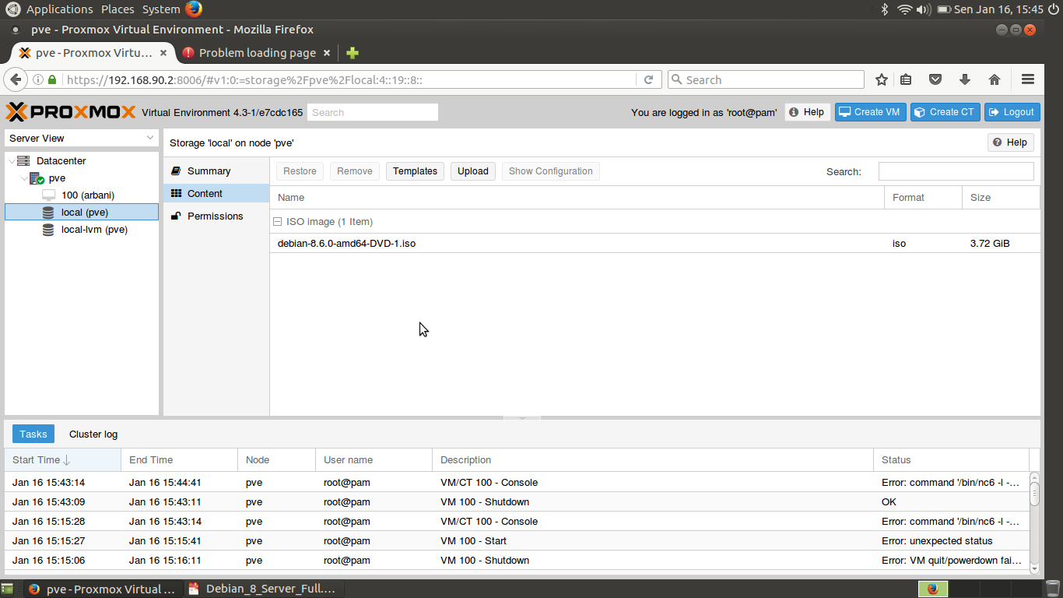
Task: Open Debian_8_Server_Full taskbar window
Action: tap(265, 589)
